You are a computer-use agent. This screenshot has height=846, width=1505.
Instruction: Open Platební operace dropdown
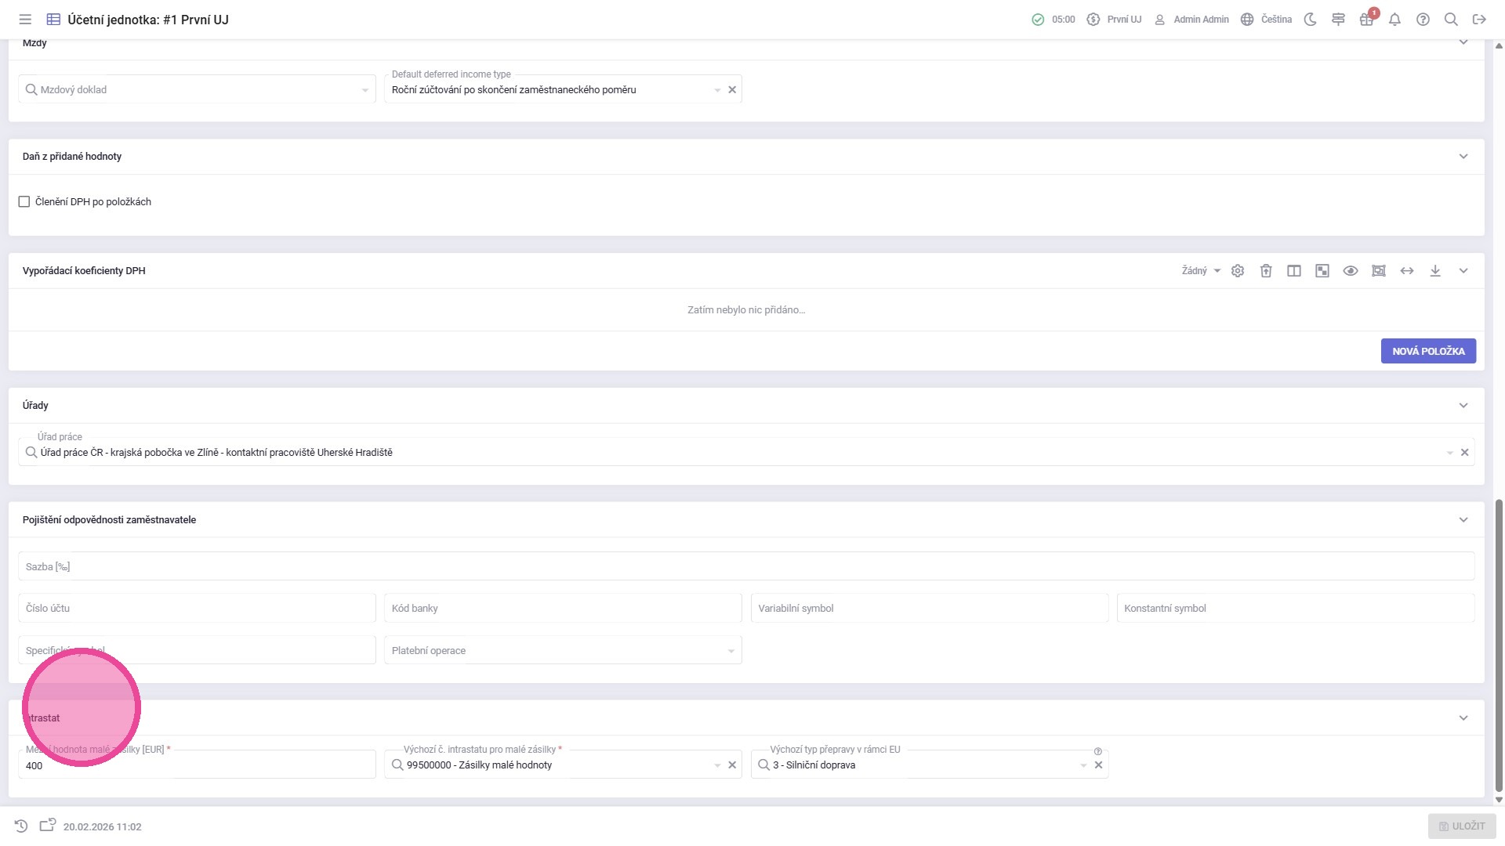tap(563, 651)
